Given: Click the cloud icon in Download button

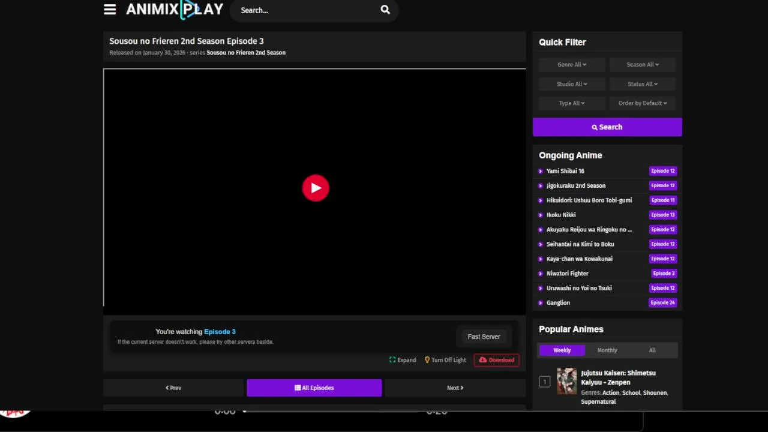Looking at the screenshot, I should (482, 360).
